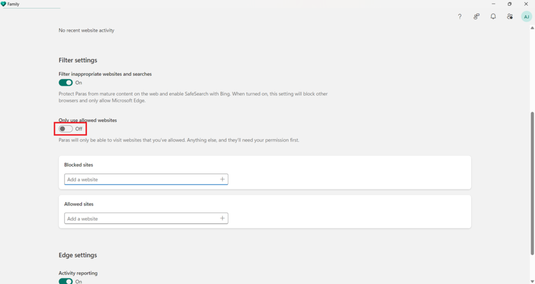Open the help question mark icon
This screenshot has width=535, height=284.
pyautogui.click(x=460, y=16)
